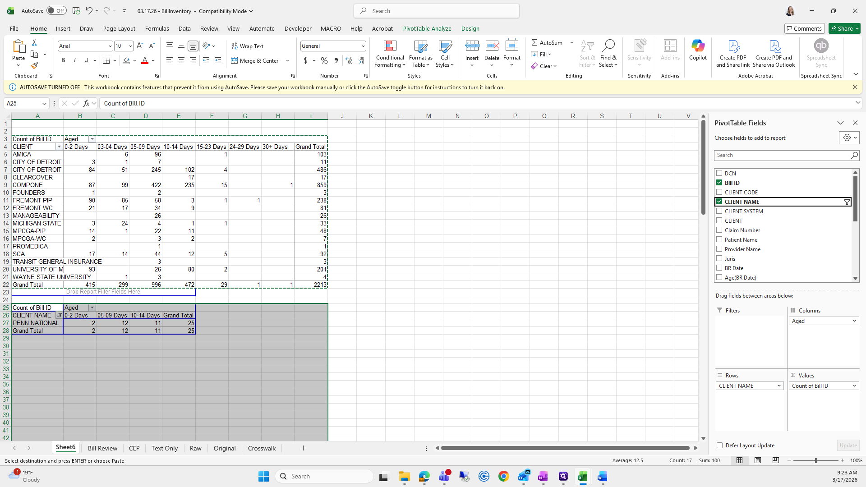The width and height of the screenshot is (866, 487).
Task: Expand the font size dropdown
Action: 130,46
